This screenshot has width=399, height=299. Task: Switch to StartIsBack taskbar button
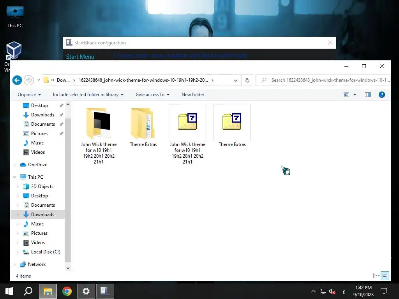105,291
